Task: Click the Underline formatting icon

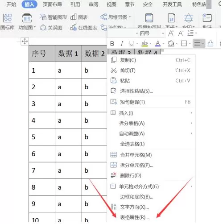Action: tap(132, 44)
